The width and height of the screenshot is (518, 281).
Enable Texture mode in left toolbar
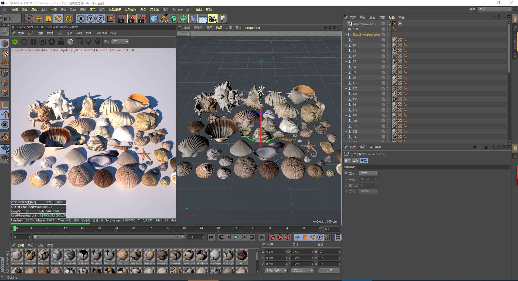point(5,53)
